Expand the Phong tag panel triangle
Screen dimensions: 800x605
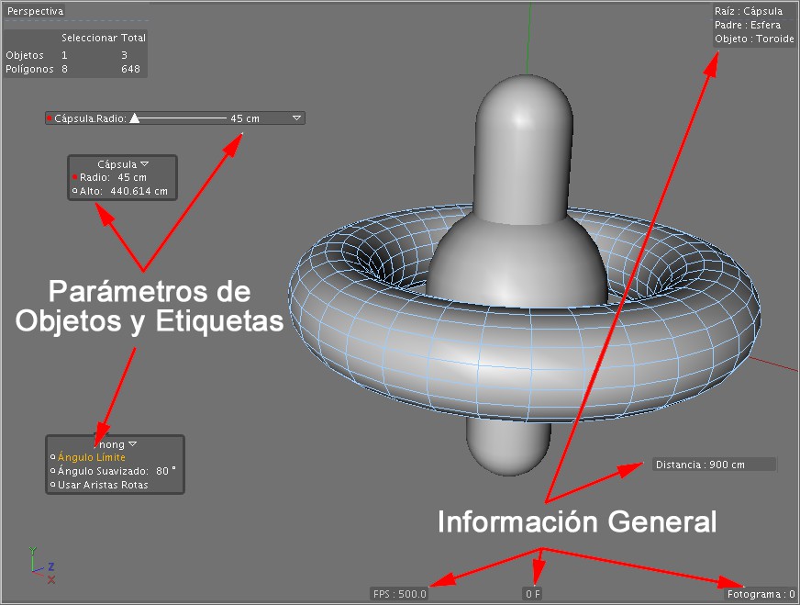pyautogui.click(x=133, y=443)
